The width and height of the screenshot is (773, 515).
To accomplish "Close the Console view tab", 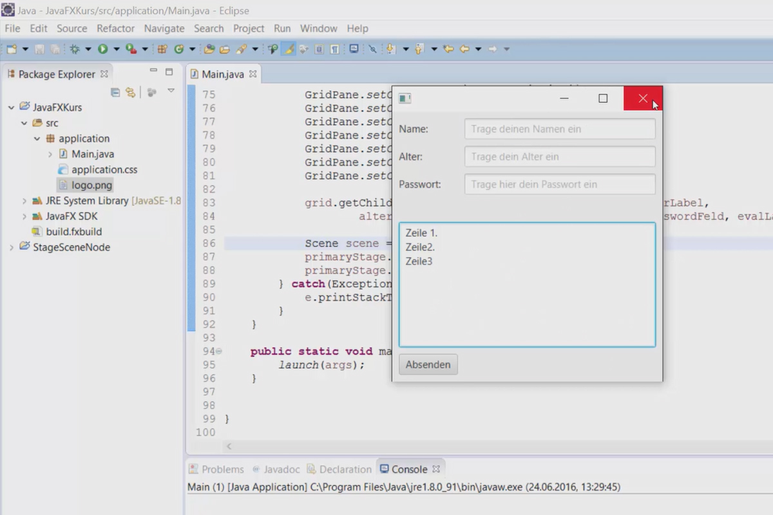I will [x=435, y=469].
